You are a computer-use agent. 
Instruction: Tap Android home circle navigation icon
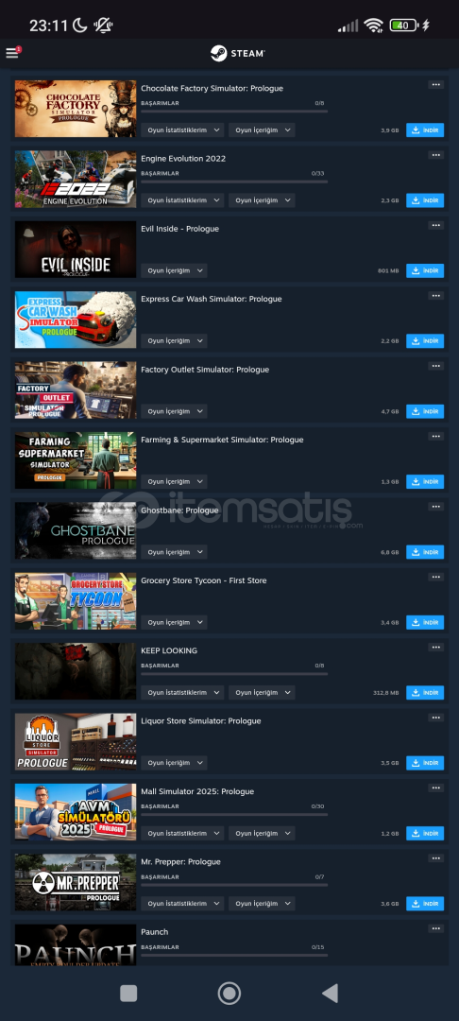click(229, 993)
